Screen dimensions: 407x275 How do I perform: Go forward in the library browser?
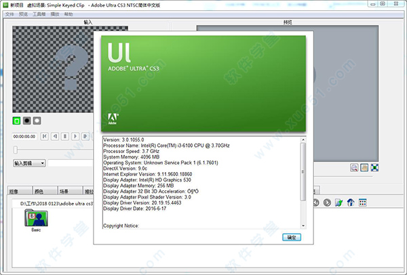click(327, 203)
